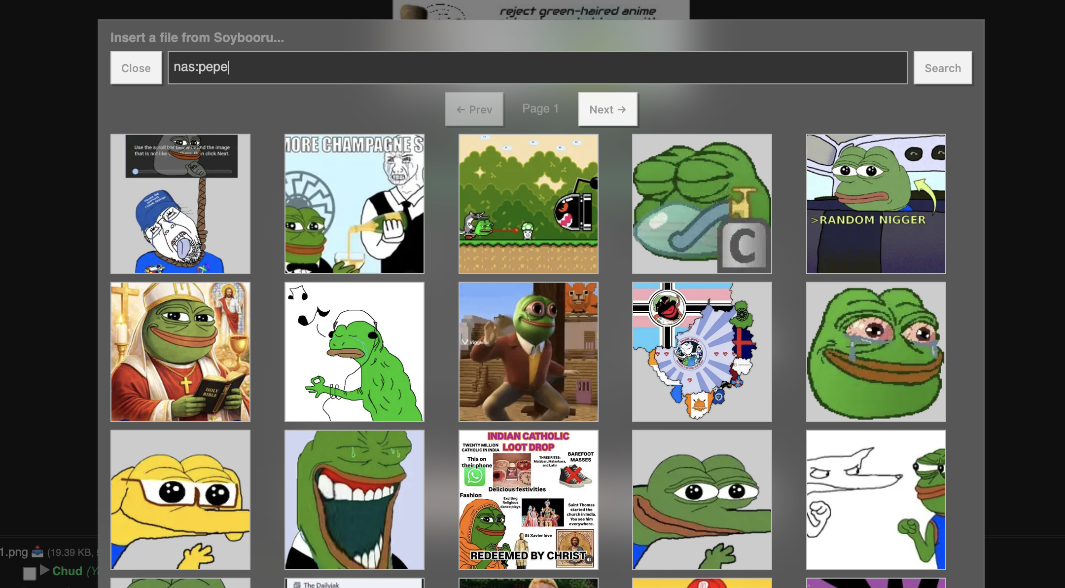Select the Indian Catholic Loot Drop image
The width and height of the screenshot is (1065, 588).
pos(528,499)
